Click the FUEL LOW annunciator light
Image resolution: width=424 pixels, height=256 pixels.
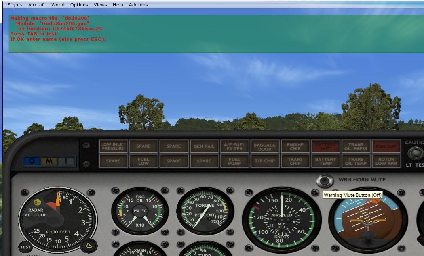pyautogui.click(x=143, y=161)
